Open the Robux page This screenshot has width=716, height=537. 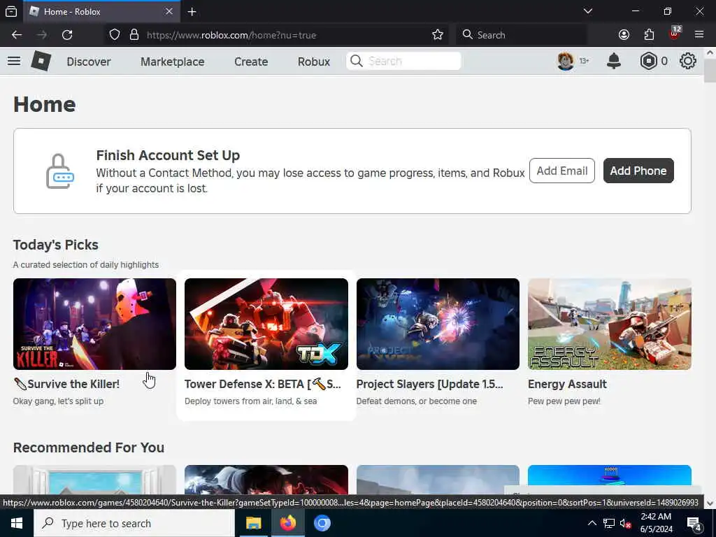click(314, 62)
